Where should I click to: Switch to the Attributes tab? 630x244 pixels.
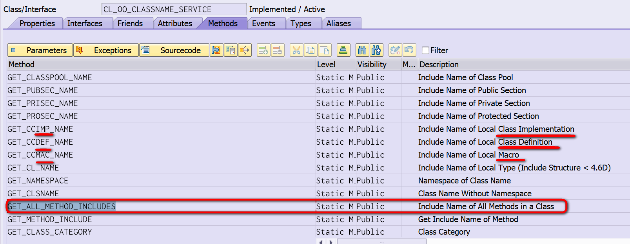pos(175,23)
